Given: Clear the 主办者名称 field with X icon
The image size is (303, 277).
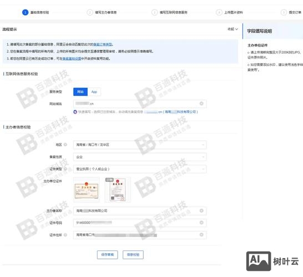Looking at the screenshot, I should coord(201,211).
